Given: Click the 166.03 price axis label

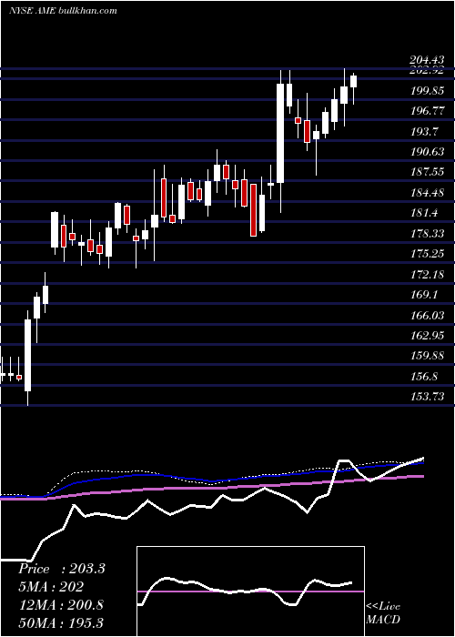Looking at the screenshot, I should click(427, 315).
